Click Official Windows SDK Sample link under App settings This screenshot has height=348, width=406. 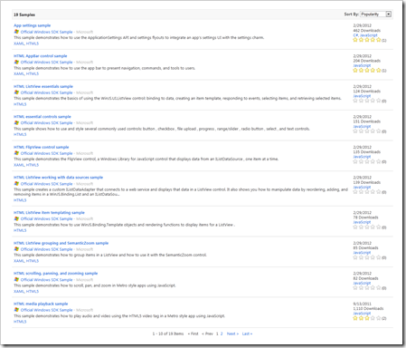pyautogui.click(x=46, y=32)
